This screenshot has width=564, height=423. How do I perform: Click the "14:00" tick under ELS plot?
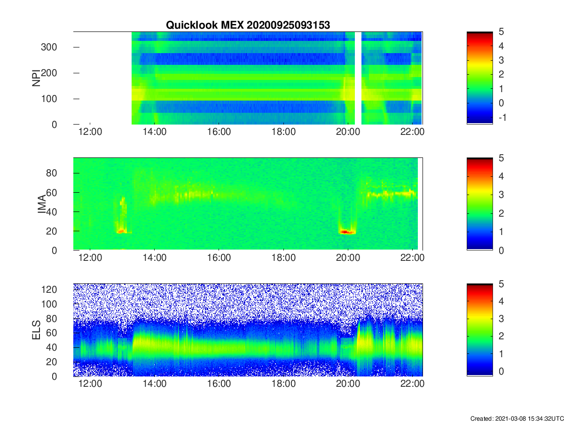(x=154, y=384)
